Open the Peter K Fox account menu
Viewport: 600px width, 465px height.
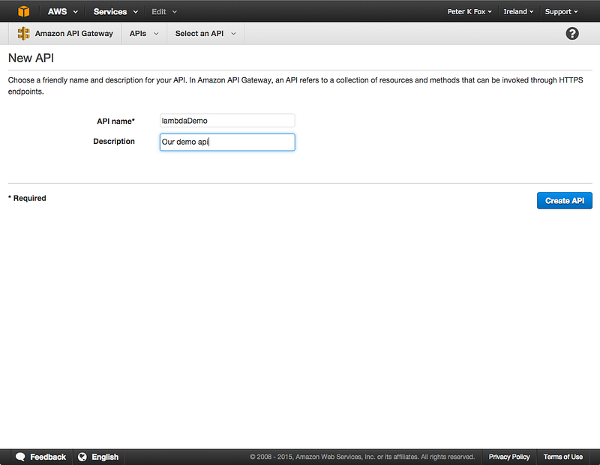(469, 12)
